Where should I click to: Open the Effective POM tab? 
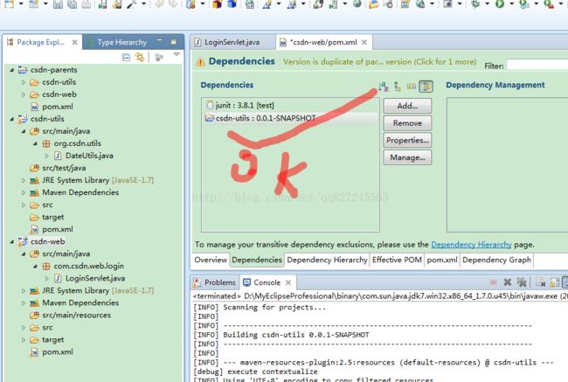[x=397, y=260]
